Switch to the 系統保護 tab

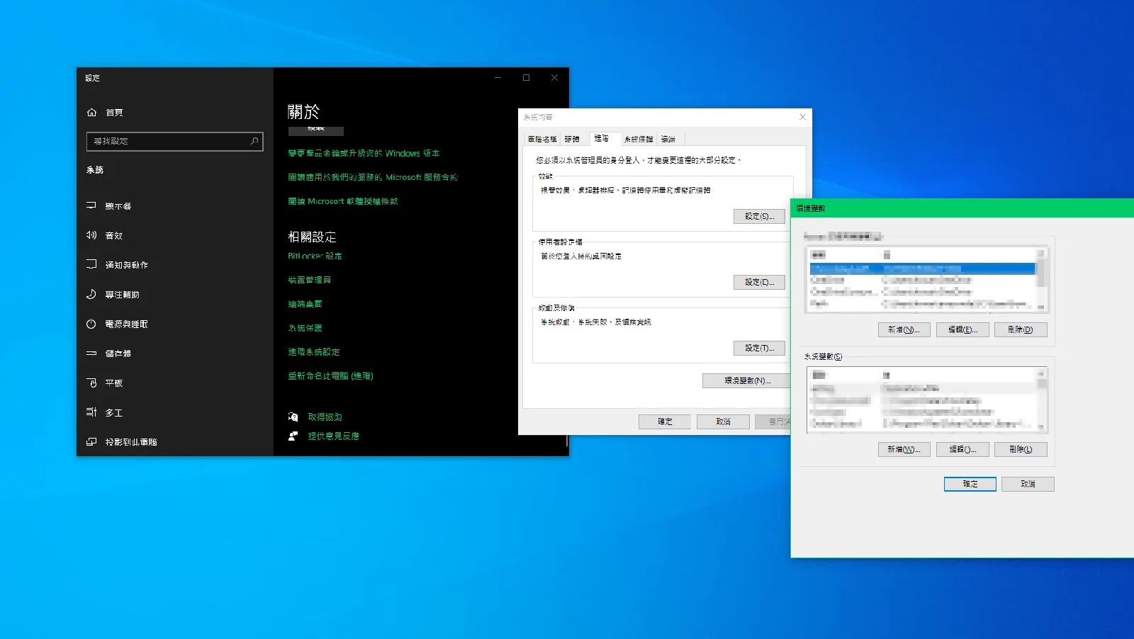[x=638, y=139]
